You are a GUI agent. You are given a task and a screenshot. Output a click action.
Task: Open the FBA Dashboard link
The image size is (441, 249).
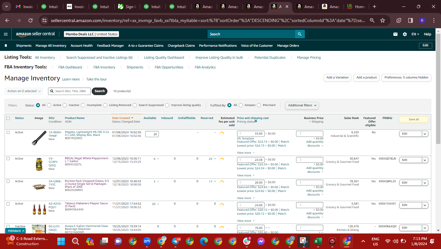[70, 67]
